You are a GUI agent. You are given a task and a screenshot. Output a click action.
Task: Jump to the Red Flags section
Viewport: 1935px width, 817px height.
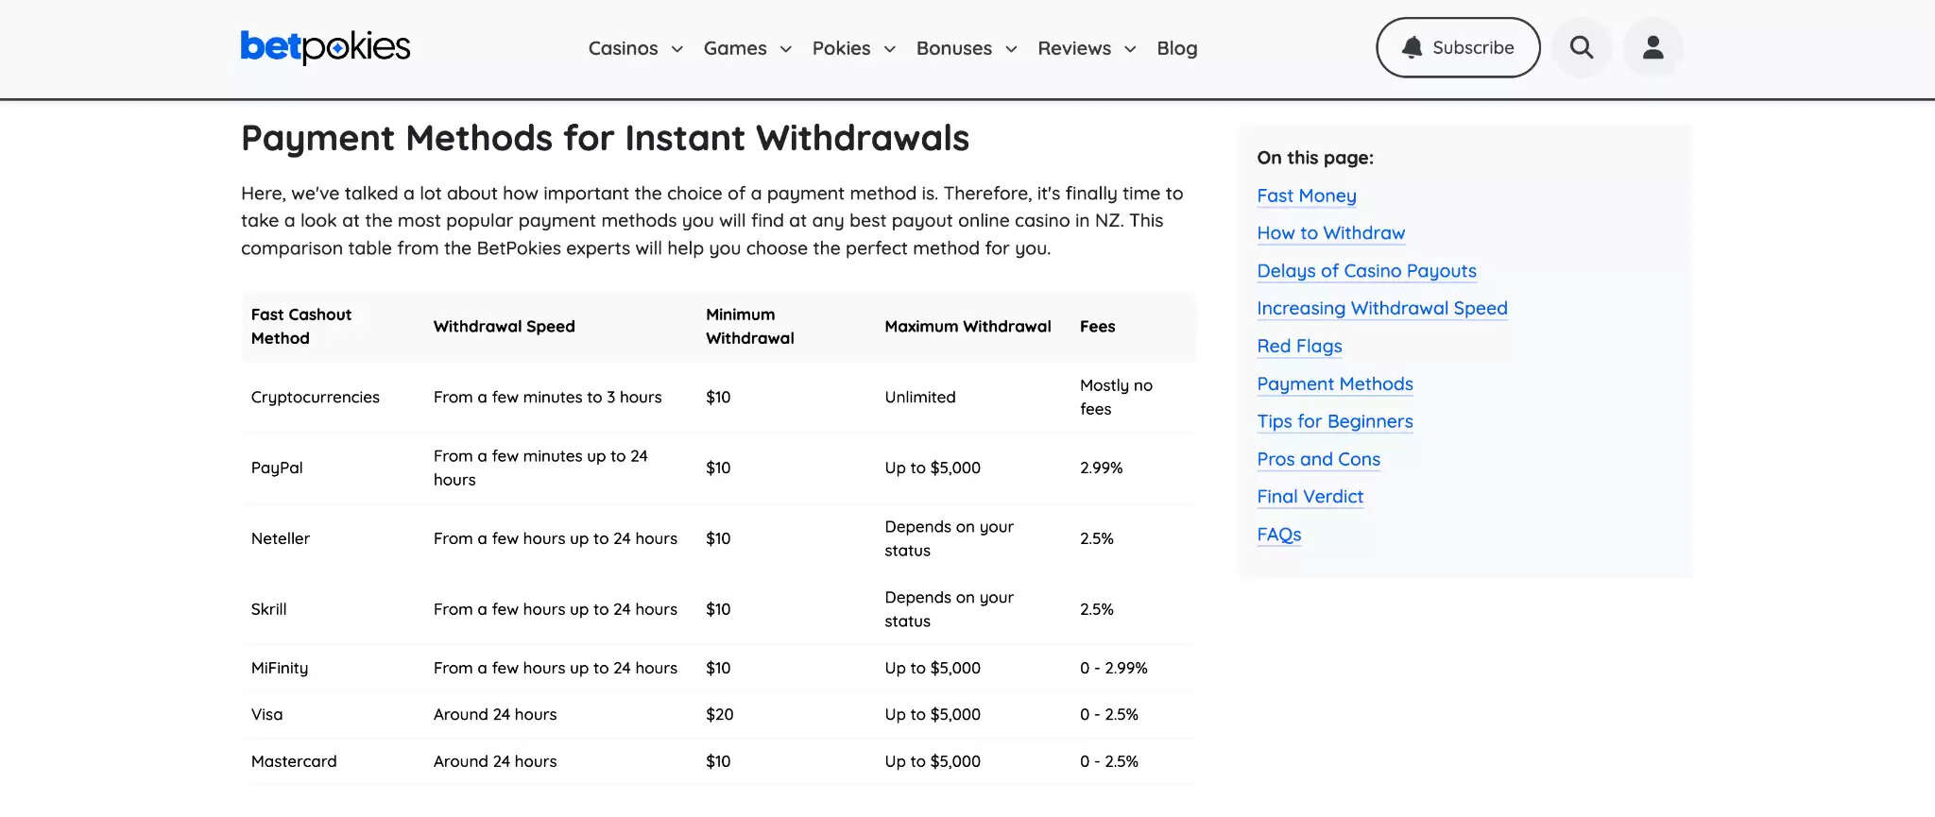1299,346
